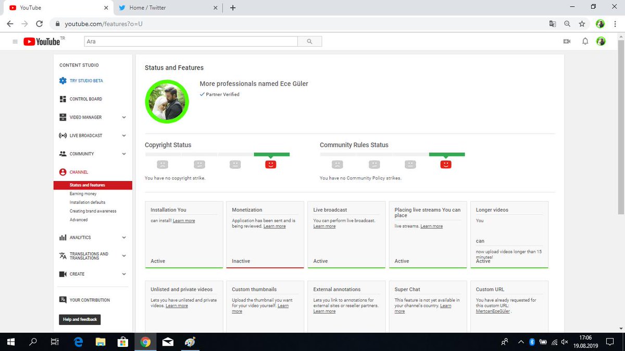Click the Channel person icon

coord(63,172)
